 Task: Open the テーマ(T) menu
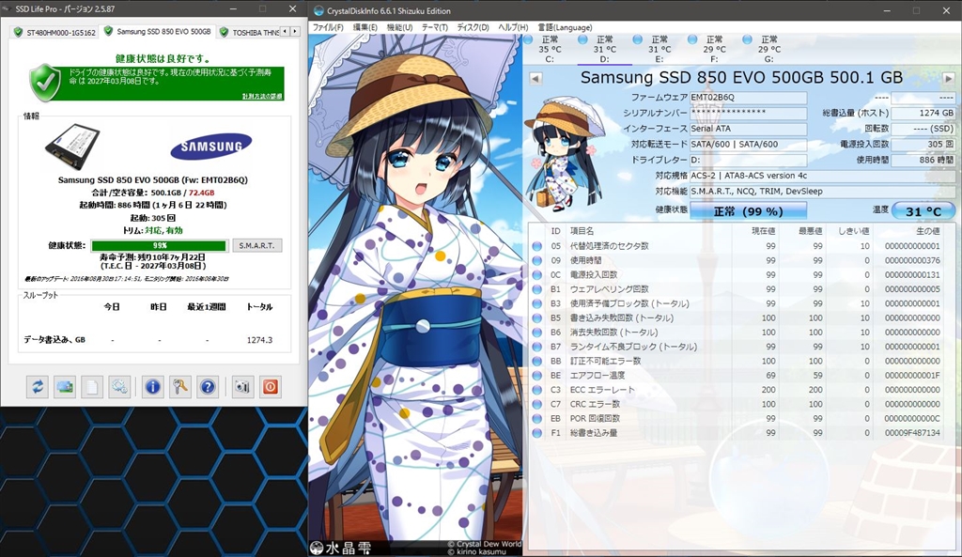tap(434, 27)
